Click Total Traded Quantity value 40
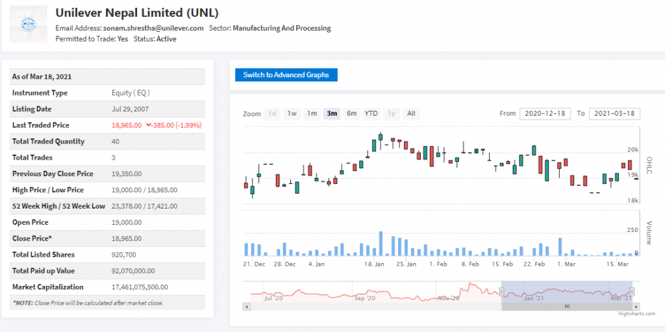The width and height of the screenshot is (665, 332). (116, 142)
